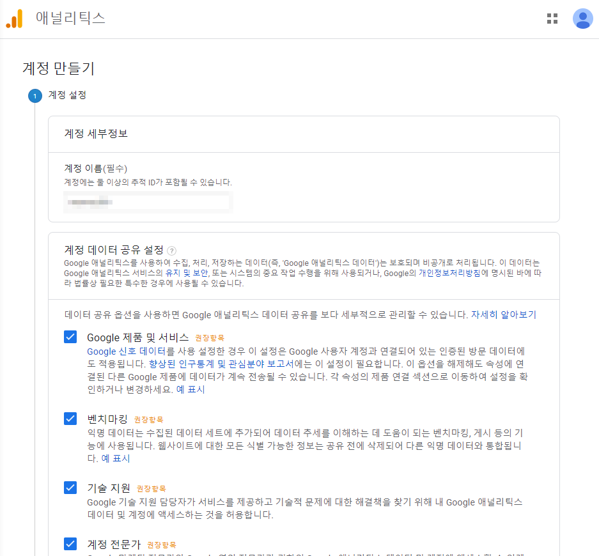Uncheck the 계정 전문가 checkbox
The image size is (599, 556).
point(70,544)
